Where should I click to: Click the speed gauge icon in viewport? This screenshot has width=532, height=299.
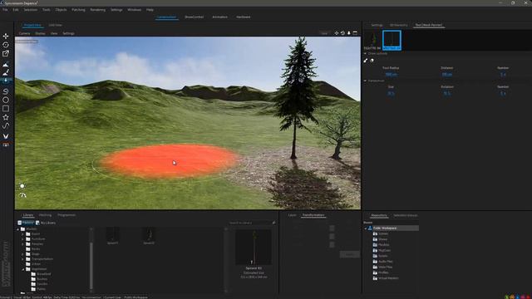[x=22, y=195]
